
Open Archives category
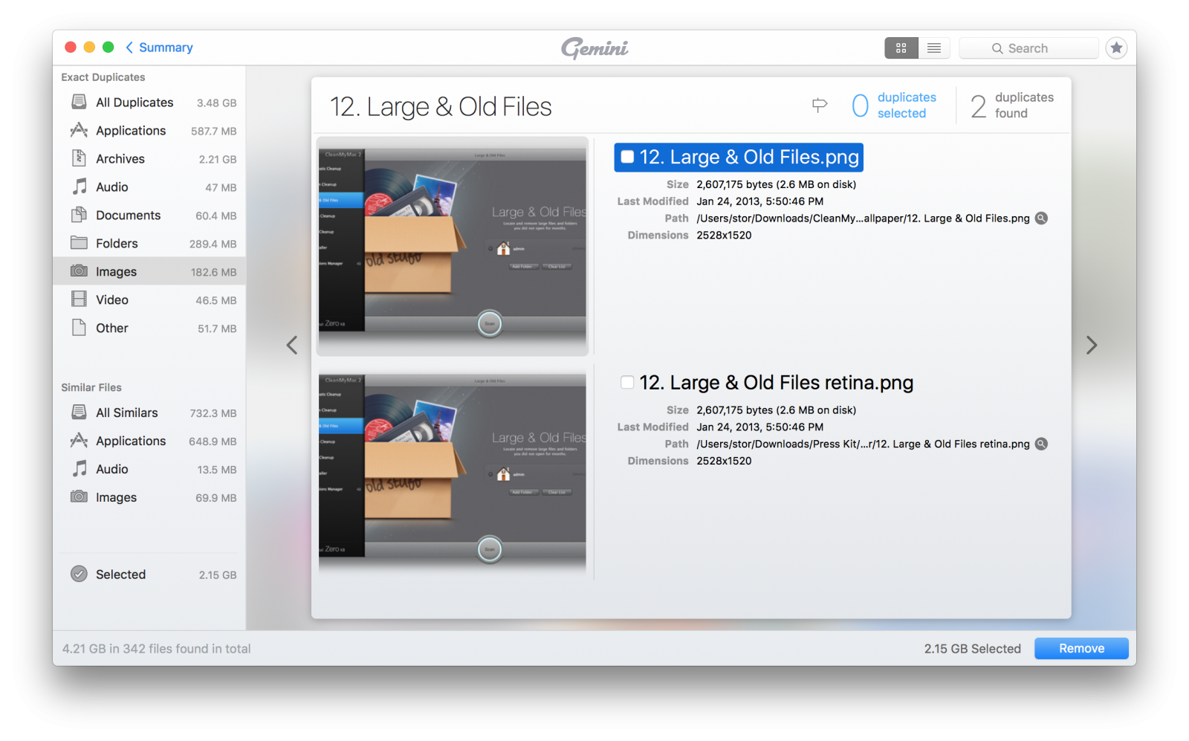click(149, 159)
